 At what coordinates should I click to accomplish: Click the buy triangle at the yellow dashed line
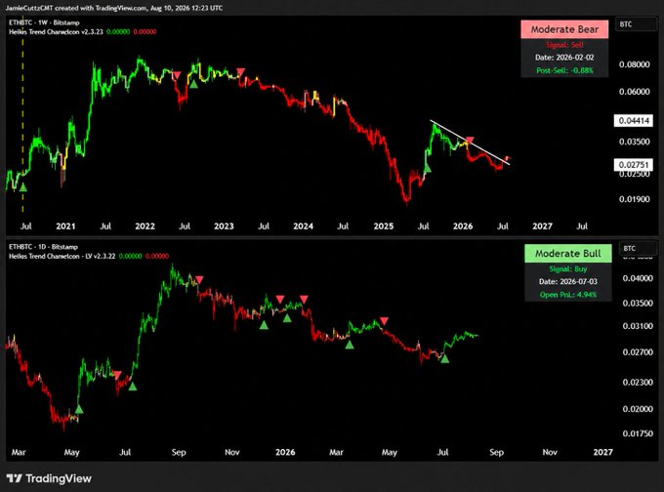pyautogui.click(x=22, y=186)
